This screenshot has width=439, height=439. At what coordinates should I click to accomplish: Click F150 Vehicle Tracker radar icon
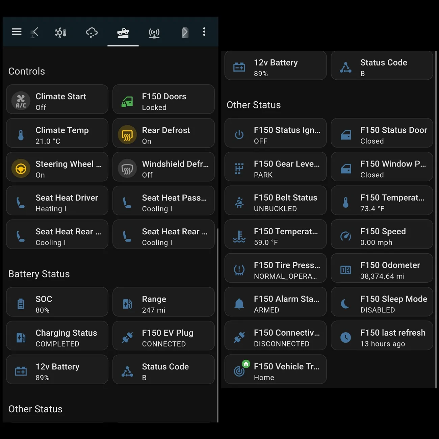(x=239, y=371)
